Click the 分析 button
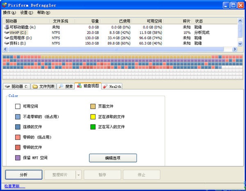This screenshot has width=246, height=191. tap(24, 175)
